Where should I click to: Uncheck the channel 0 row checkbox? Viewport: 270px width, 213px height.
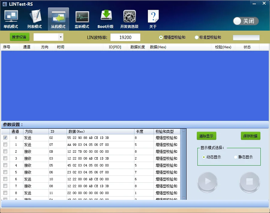coord(5,138)
